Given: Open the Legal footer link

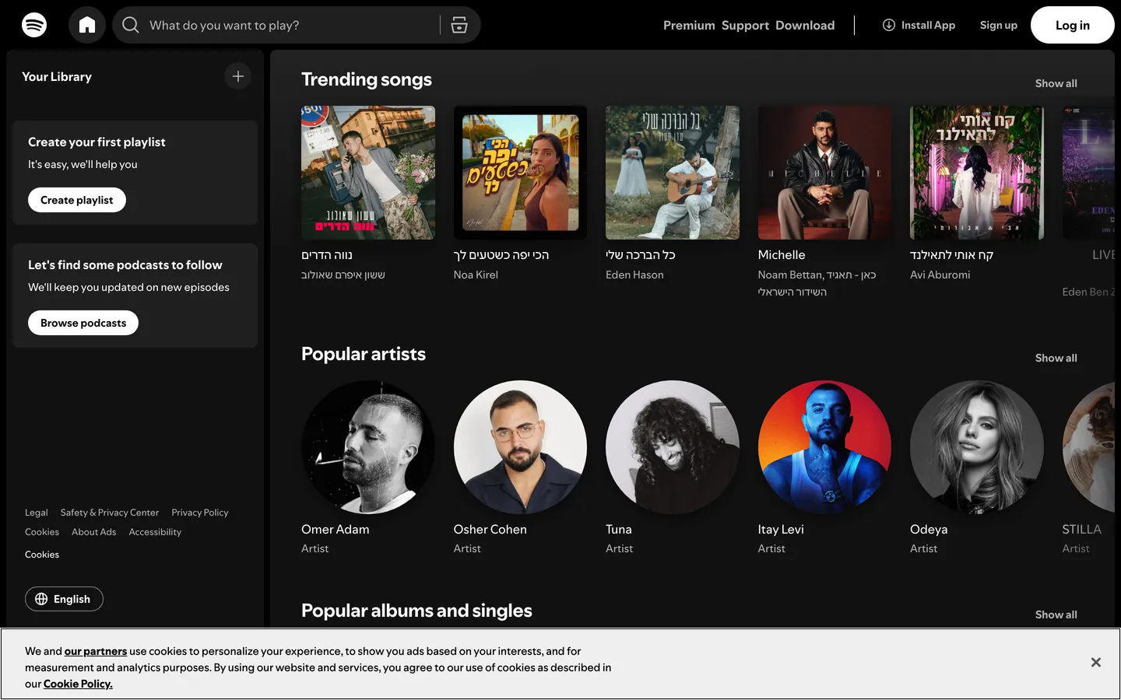Looking at the screenshot, I should pos(36,513).
